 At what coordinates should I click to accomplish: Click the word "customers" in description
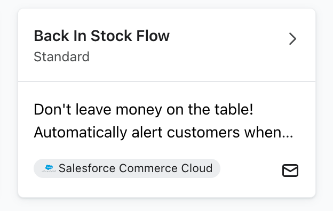203,133
